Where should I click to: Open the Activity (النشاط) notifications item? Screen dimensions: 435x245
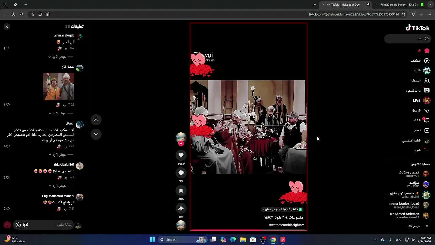[421, 120]
